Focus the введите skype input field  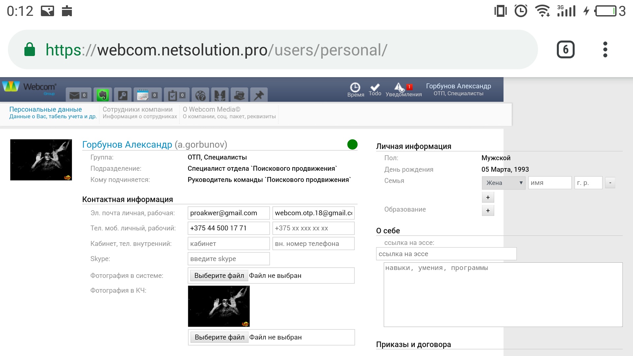(x=228, y=259)
